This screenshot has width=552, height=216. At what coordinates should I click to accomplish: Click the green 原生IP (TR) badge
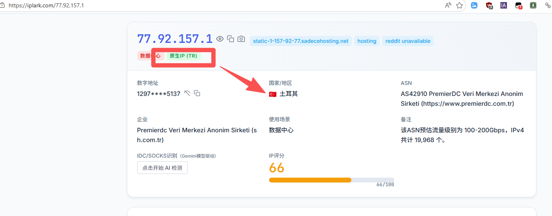(x=183, y=56)
